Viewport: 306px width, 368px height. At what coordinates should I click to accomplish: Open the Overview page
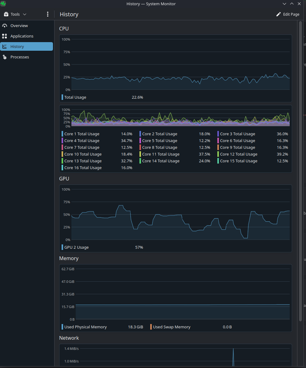(19, 26)
